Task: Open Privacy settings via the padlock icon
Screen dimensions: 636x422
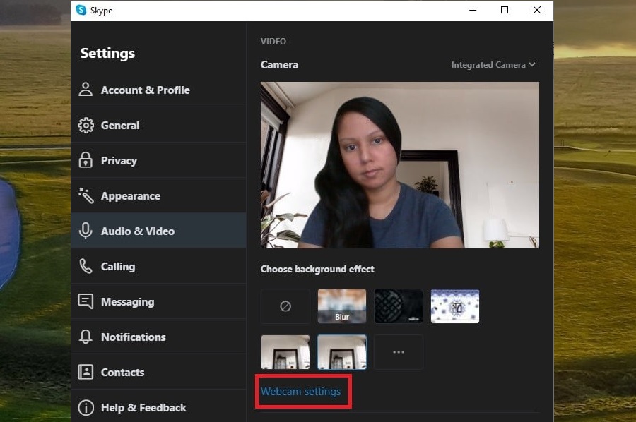Action: point(86,160)
